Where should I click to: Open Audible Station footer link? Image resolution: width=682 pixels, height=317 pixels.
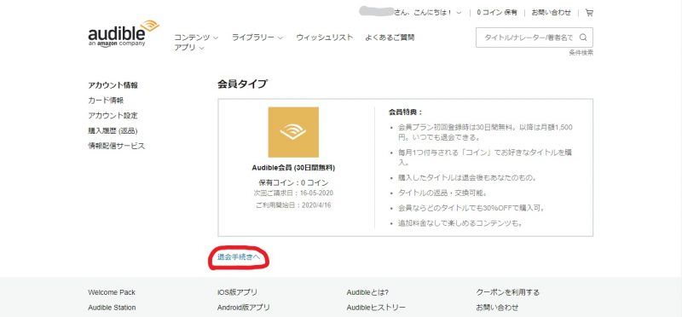point(112,308)
